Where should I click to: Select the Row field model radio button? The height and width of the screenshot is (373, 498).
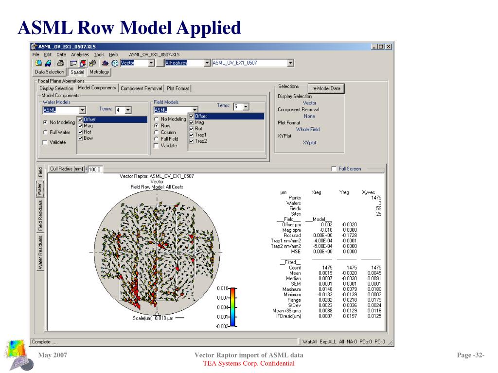click(156, 126)
